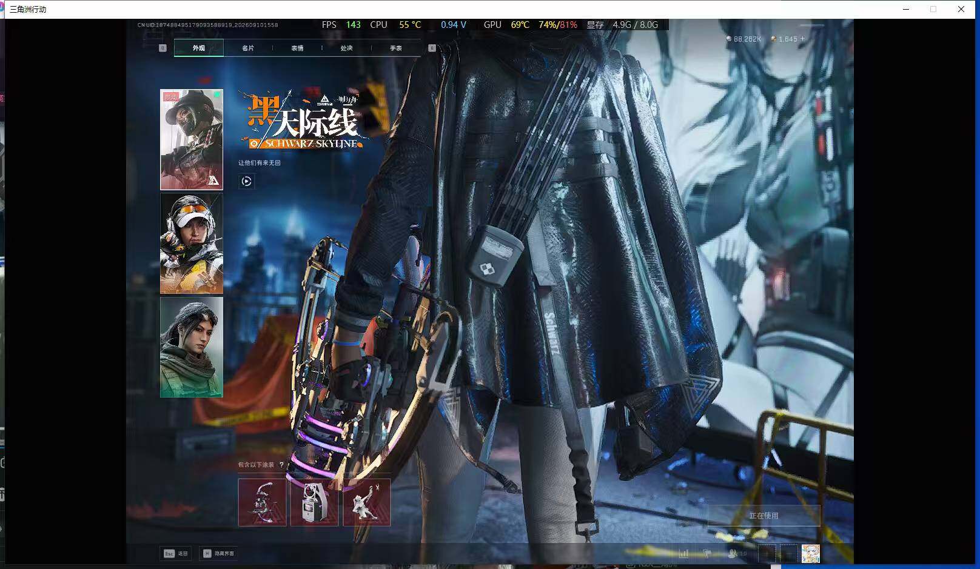This screenshot has width=980, height=569.
Task: Select the masked operator skin with black hat
Action: (x=192, y=139)
